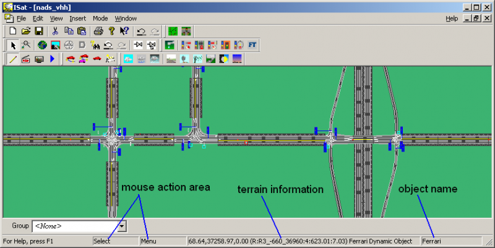Open the Mode menu
495x248 pixels.
coord(100,19)
